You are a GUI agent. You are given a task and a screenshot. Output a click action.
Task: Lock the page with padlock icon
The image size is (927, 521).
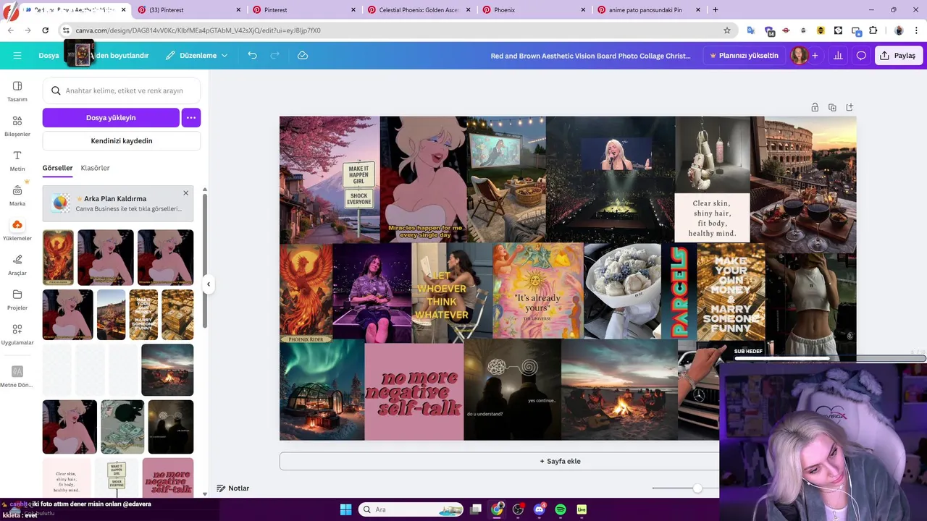coord(815,107)
